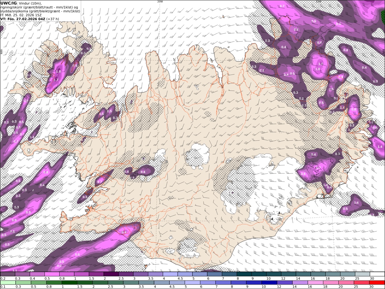Click the red swatch above lower-row label 30
The width and height of the screenshot is (385, 289).
[x=377, y=283]
